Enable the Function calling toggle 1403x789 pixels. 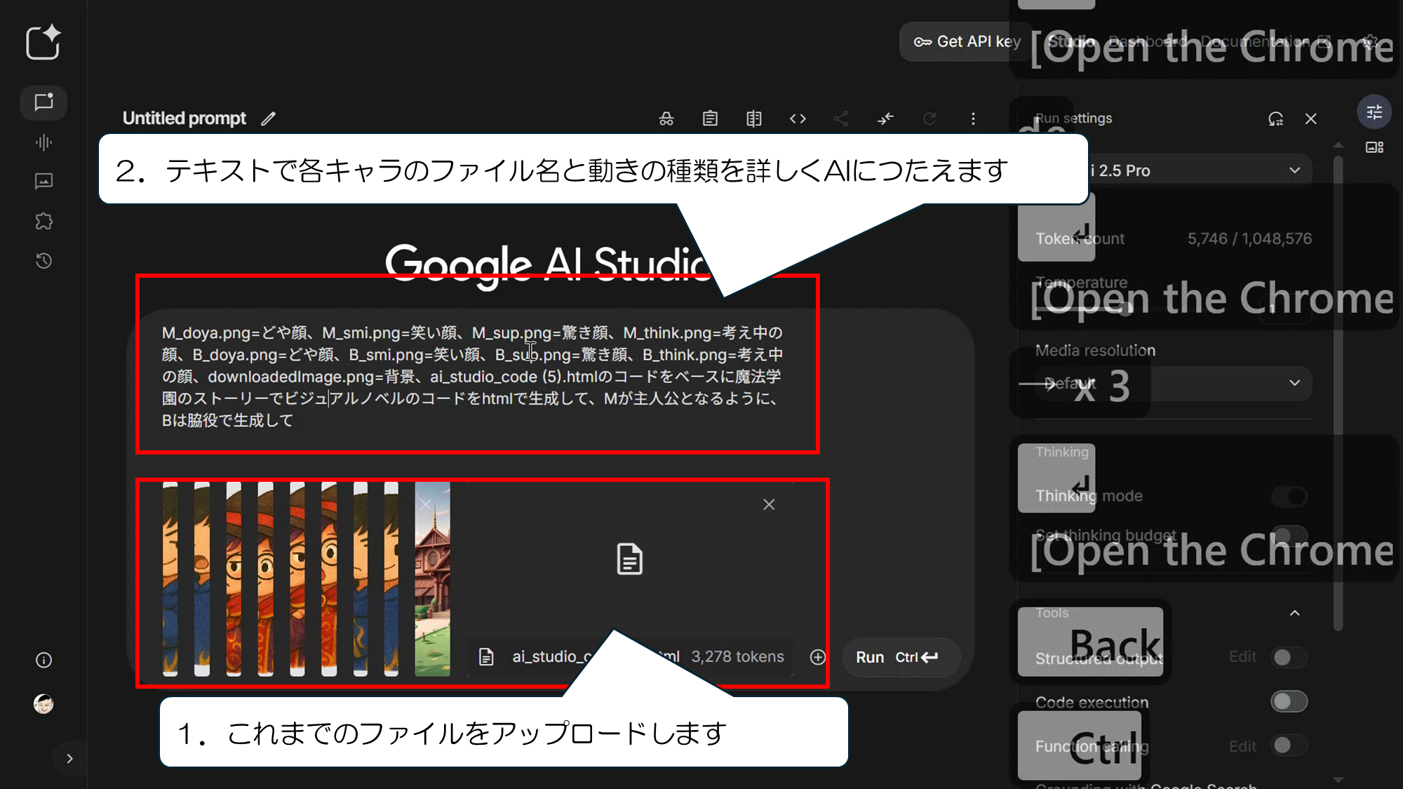coord(1289,746)
